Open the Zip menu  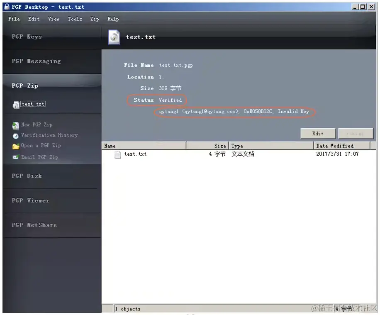coord(95,19)
